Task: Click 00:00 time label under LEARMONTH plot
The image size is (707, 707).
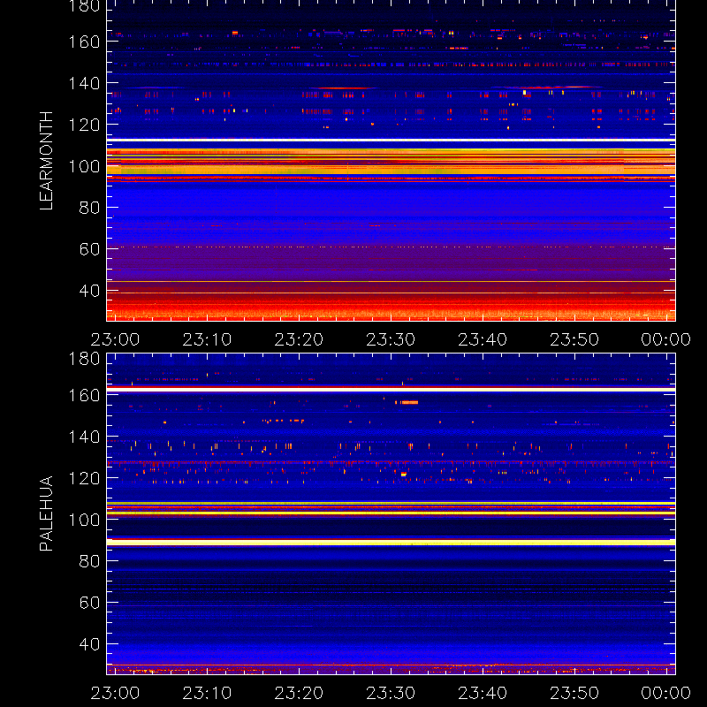Action: (666, 339)
